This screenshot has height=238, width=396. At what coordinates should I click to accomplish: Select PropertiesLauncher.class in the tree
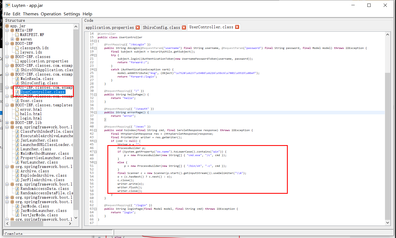pos(47,158)
